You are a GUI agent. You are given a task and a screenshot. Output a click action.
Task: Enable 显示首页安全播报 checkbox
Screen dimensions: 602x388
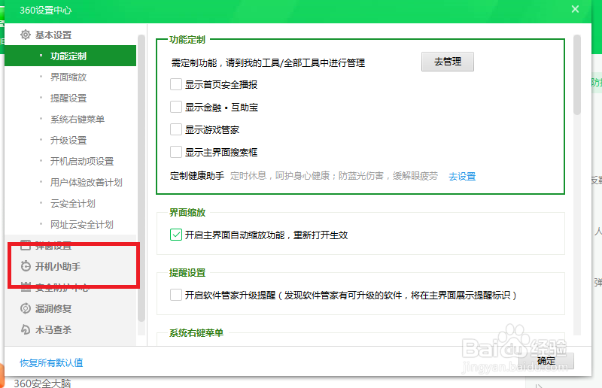tap(176, 84)
